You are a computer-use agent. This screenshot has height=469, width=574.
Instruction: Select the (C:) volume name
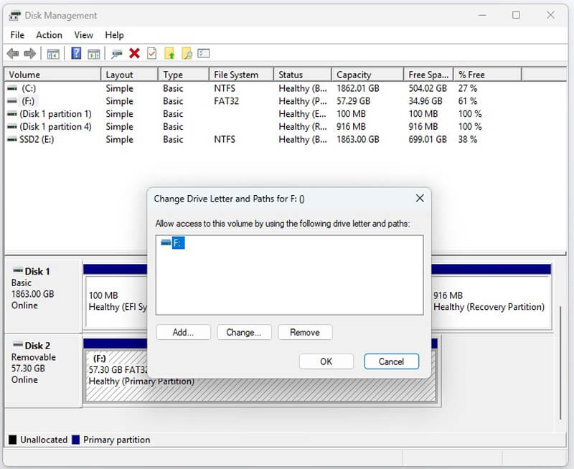tap(29, 88)
